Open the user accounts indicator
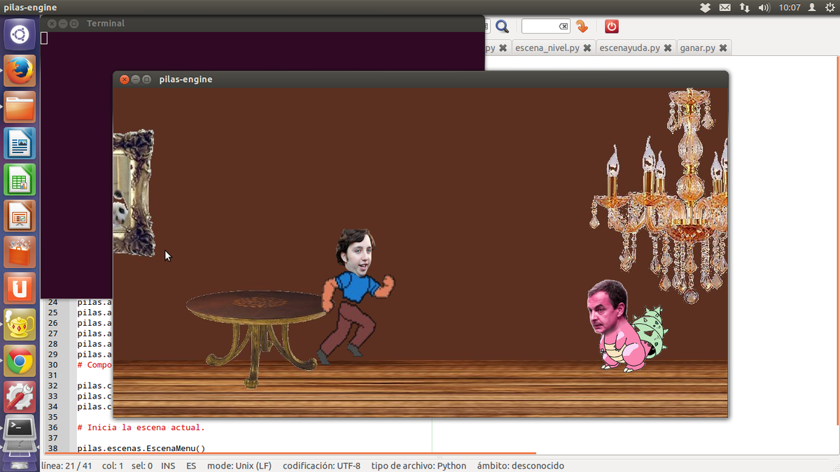The width and height of the screenshot is (840, 472). coord(812,8)
